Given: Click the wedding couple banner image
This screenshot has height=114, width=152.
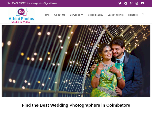Looking at the screenshot, I should 76,61.
